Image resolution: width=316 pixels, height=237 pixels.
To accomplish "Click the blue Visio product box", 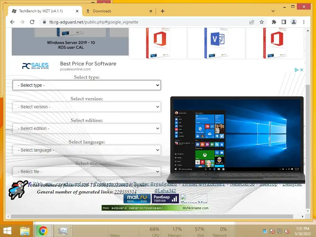I will pos(216,43).
